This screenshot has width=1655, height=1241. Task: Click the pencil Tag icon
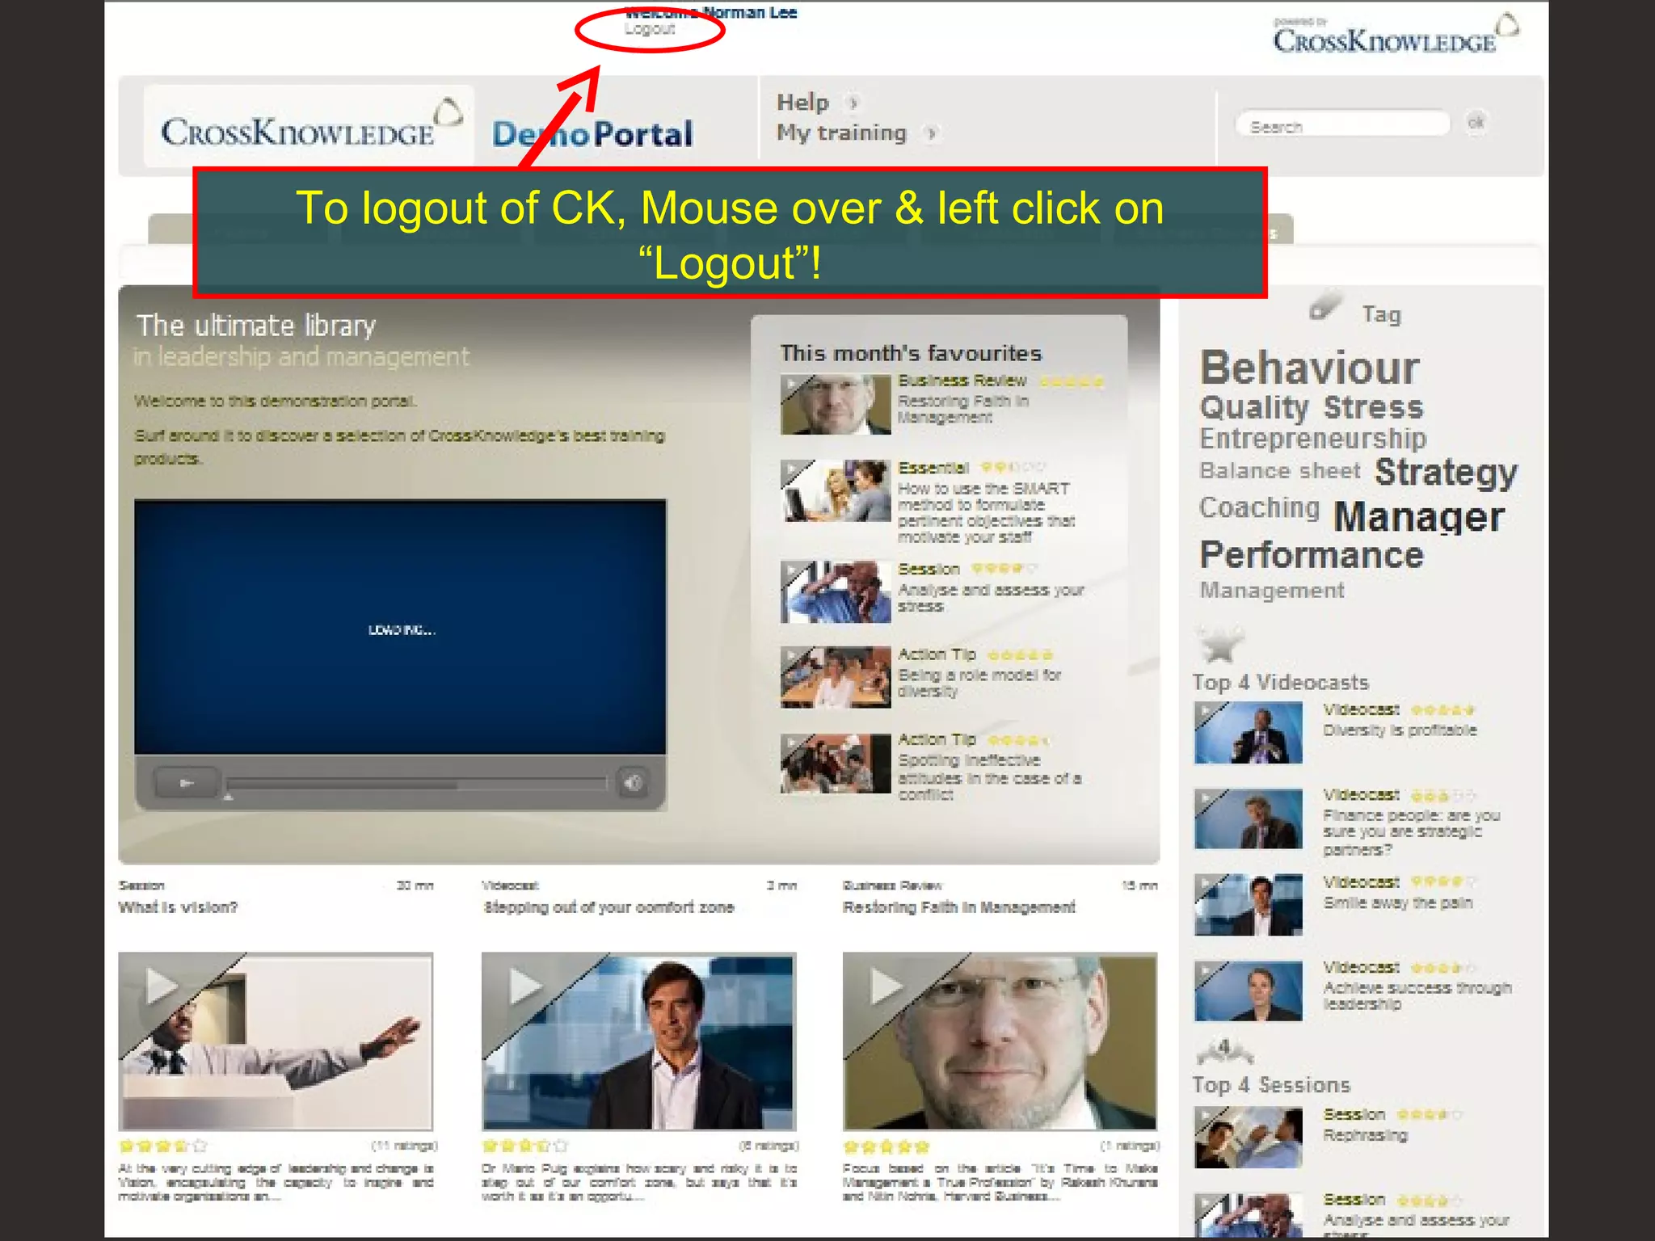coord(1326,308)
